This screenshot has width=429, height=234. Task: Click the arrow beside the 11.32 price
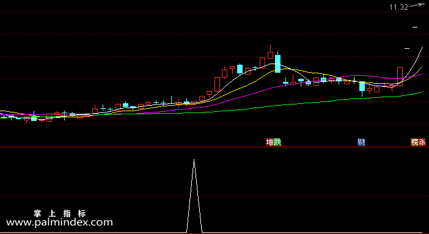[417, 5]
